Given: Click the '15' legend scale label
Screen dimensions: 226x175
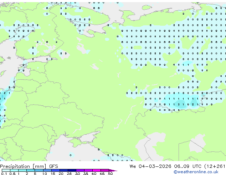Looking at the screenshot, I should tap(53, 174).
